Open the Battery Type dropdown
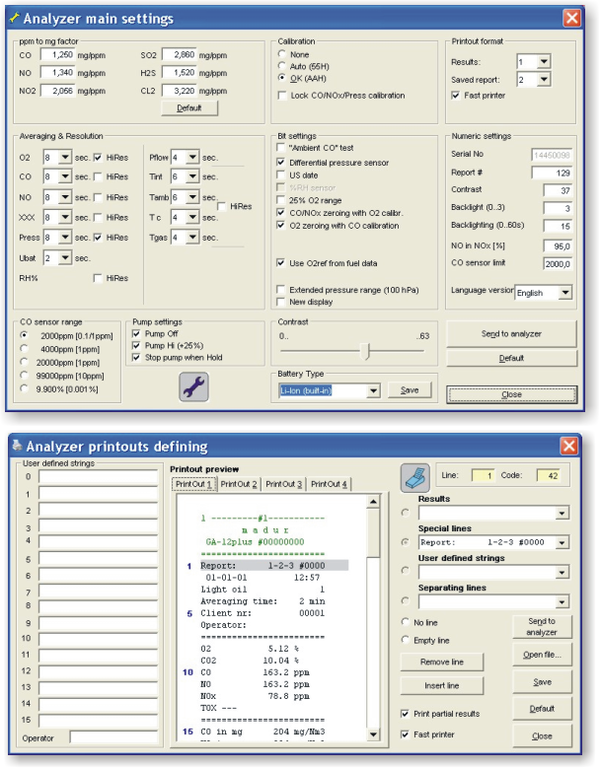This screenshot has height=768, width=600. point(374,390)
